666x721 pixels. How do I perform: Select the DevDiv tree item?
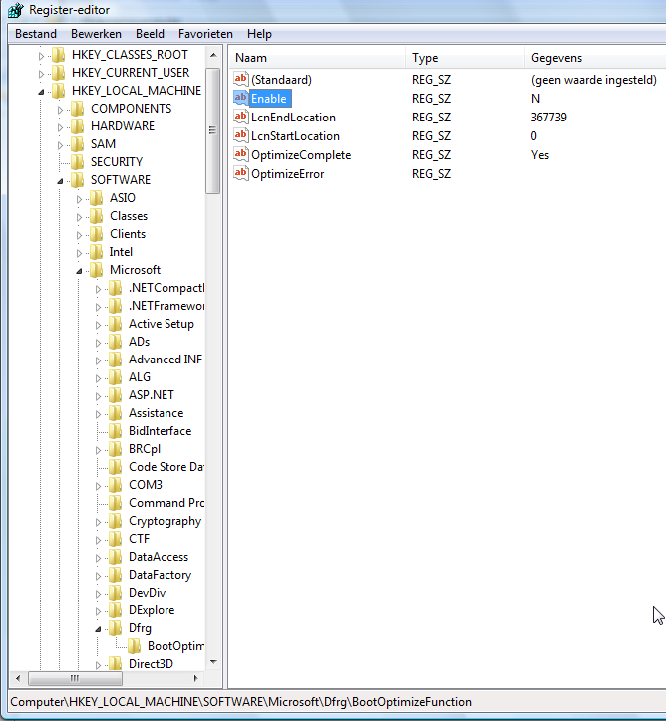(x=147, y=593)
